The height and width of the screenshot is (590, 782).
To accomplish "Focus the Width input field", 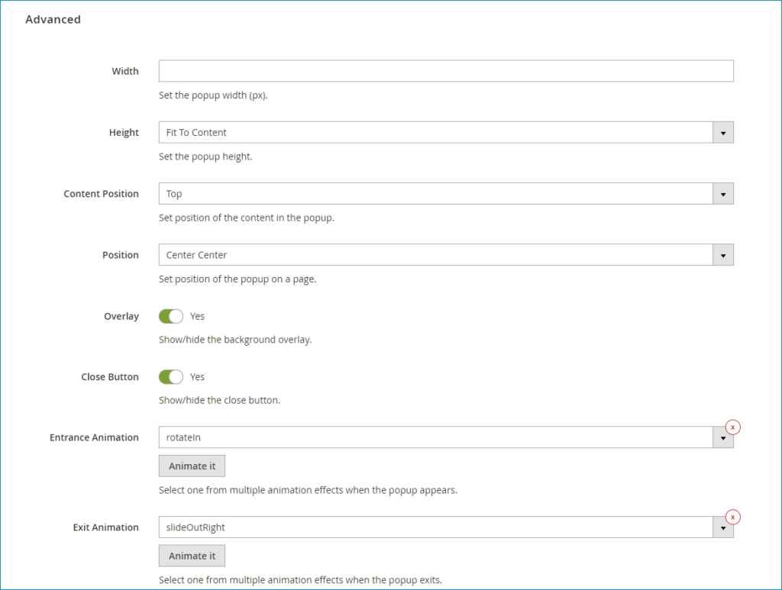I will [x=446, y=71].
